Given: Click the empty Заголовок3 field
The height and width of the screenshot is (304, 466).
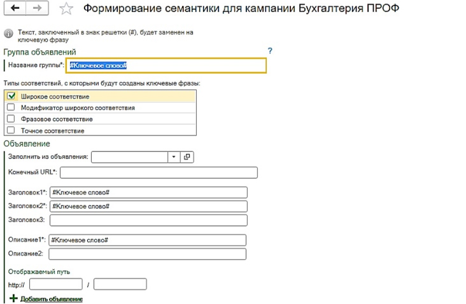Looking at the screenshot, I should (x=148, y=220).
